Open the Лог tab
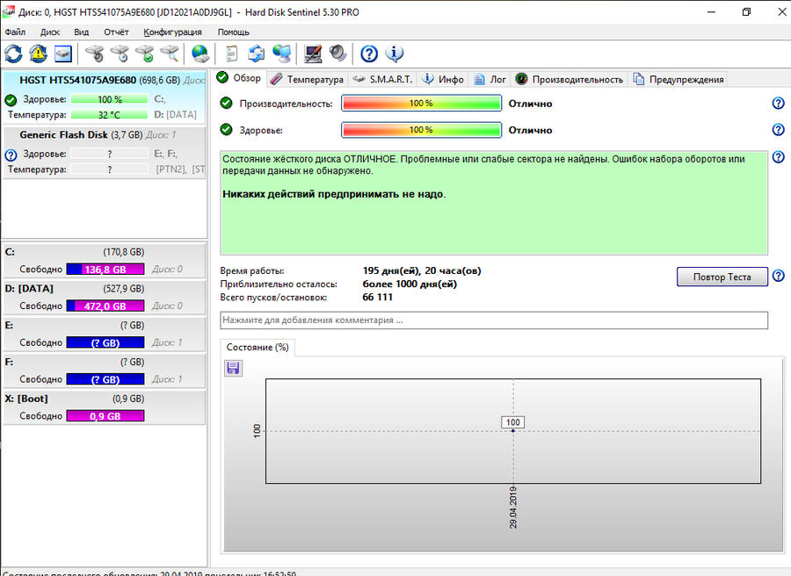791x576 pixels. click(x=490, y=79)
